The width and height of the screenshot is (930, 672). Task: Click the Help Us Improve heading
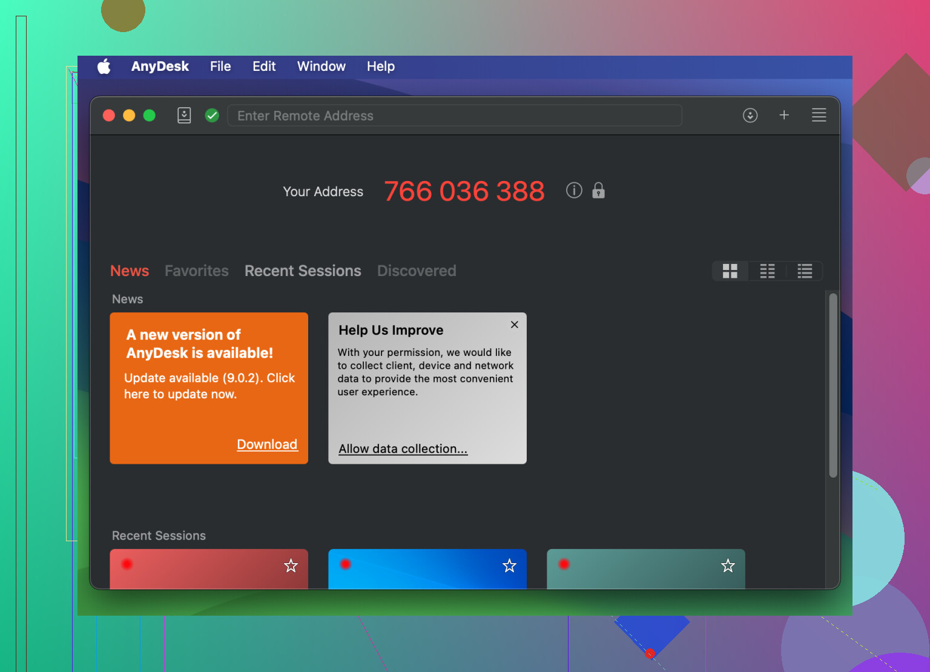pos(391,330)
